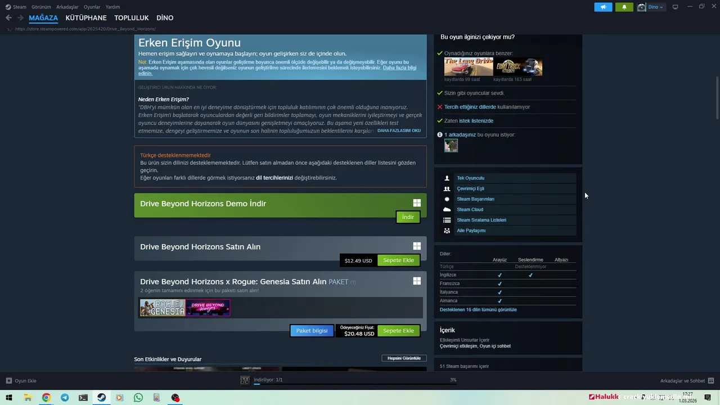720x405 pixels.
Task: Go back with the left arrow
Action: tap(8, 18)
